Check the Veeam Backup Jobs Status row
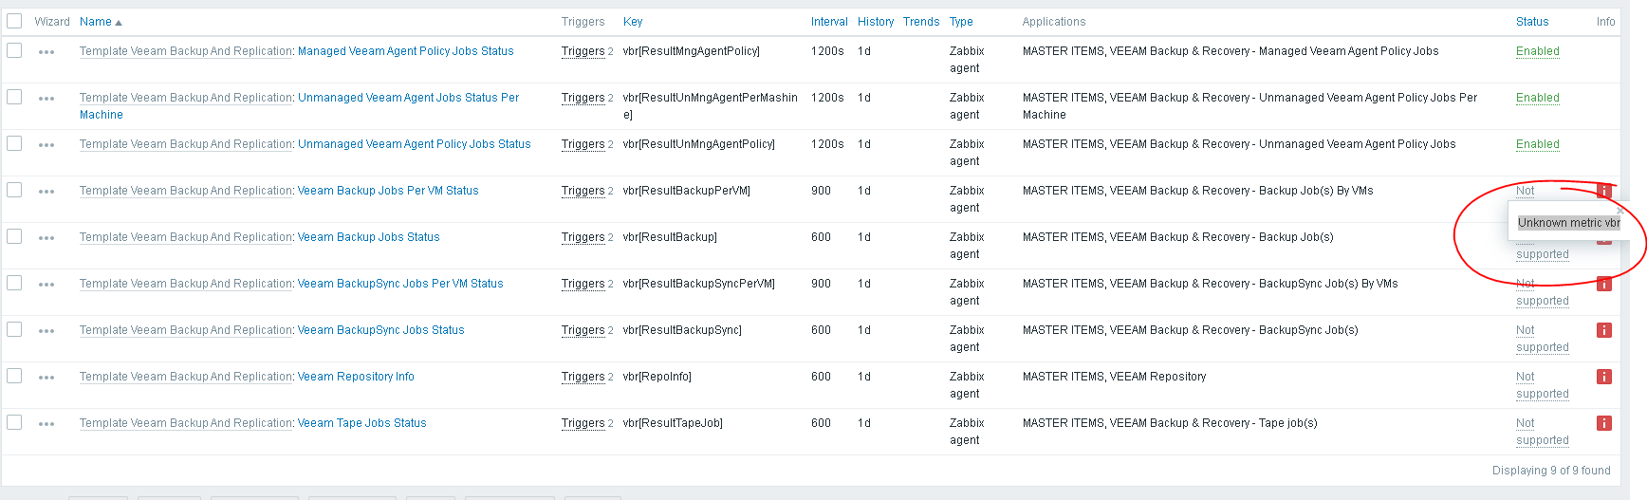The width and height of the screenshot is (1647, 500). (x=14, y=236)
